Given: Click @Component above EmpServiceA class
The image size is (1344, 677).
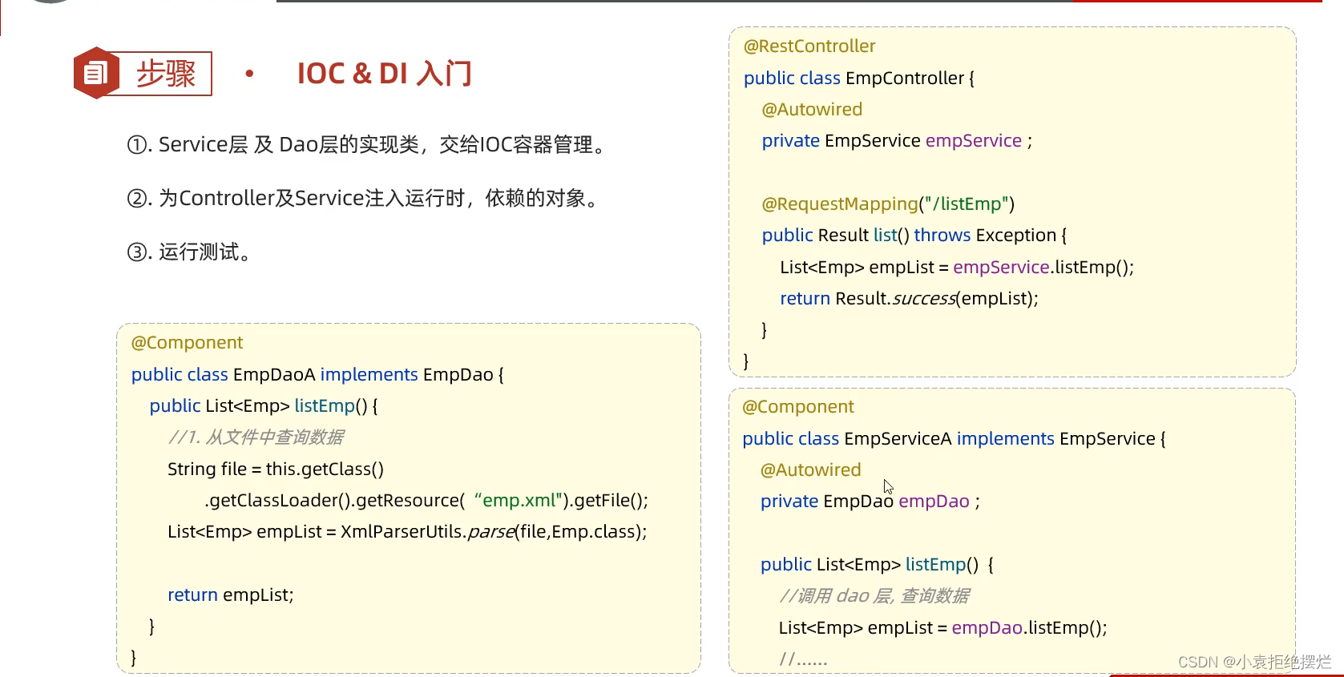Looking at the screenshot, I should coord(798,407).
